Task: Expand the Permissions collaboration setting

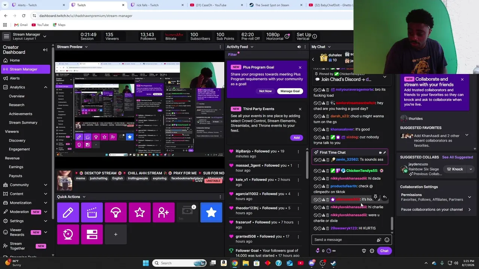Action: pyautogui.click(x=470, y=197)
